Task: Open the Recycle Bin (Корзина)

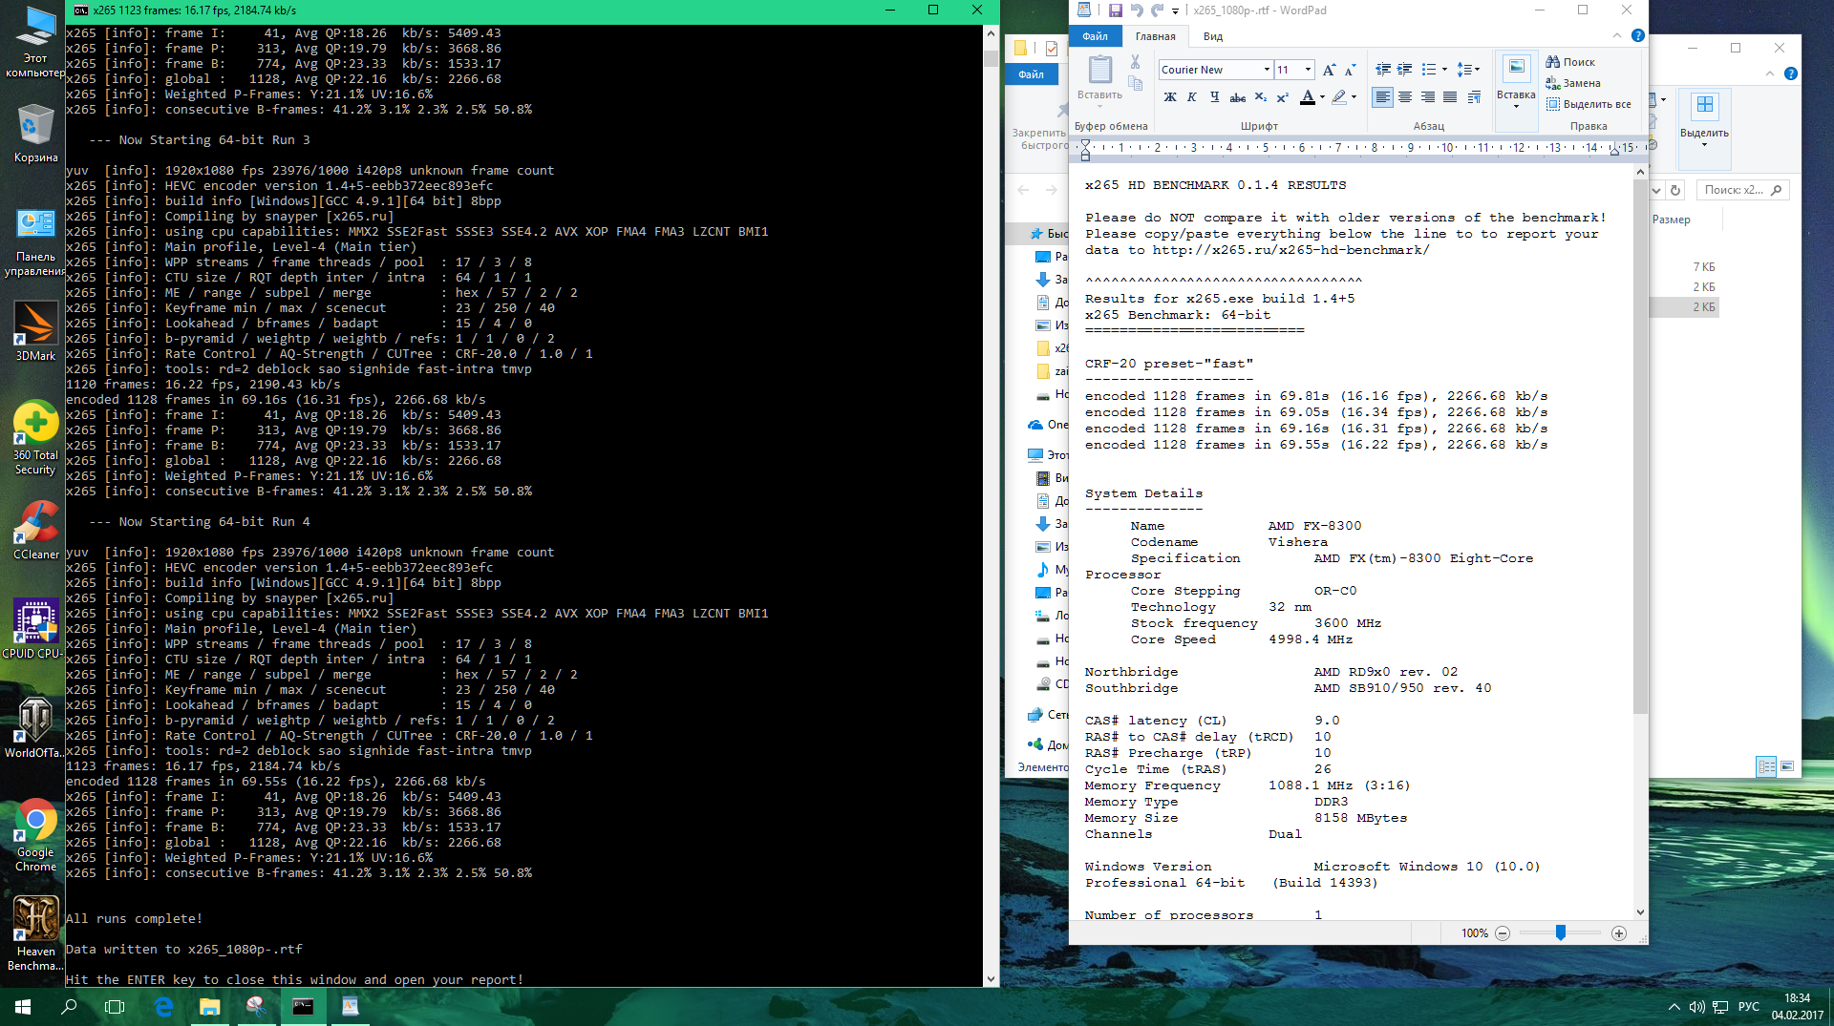Action: tap(35, 134)
